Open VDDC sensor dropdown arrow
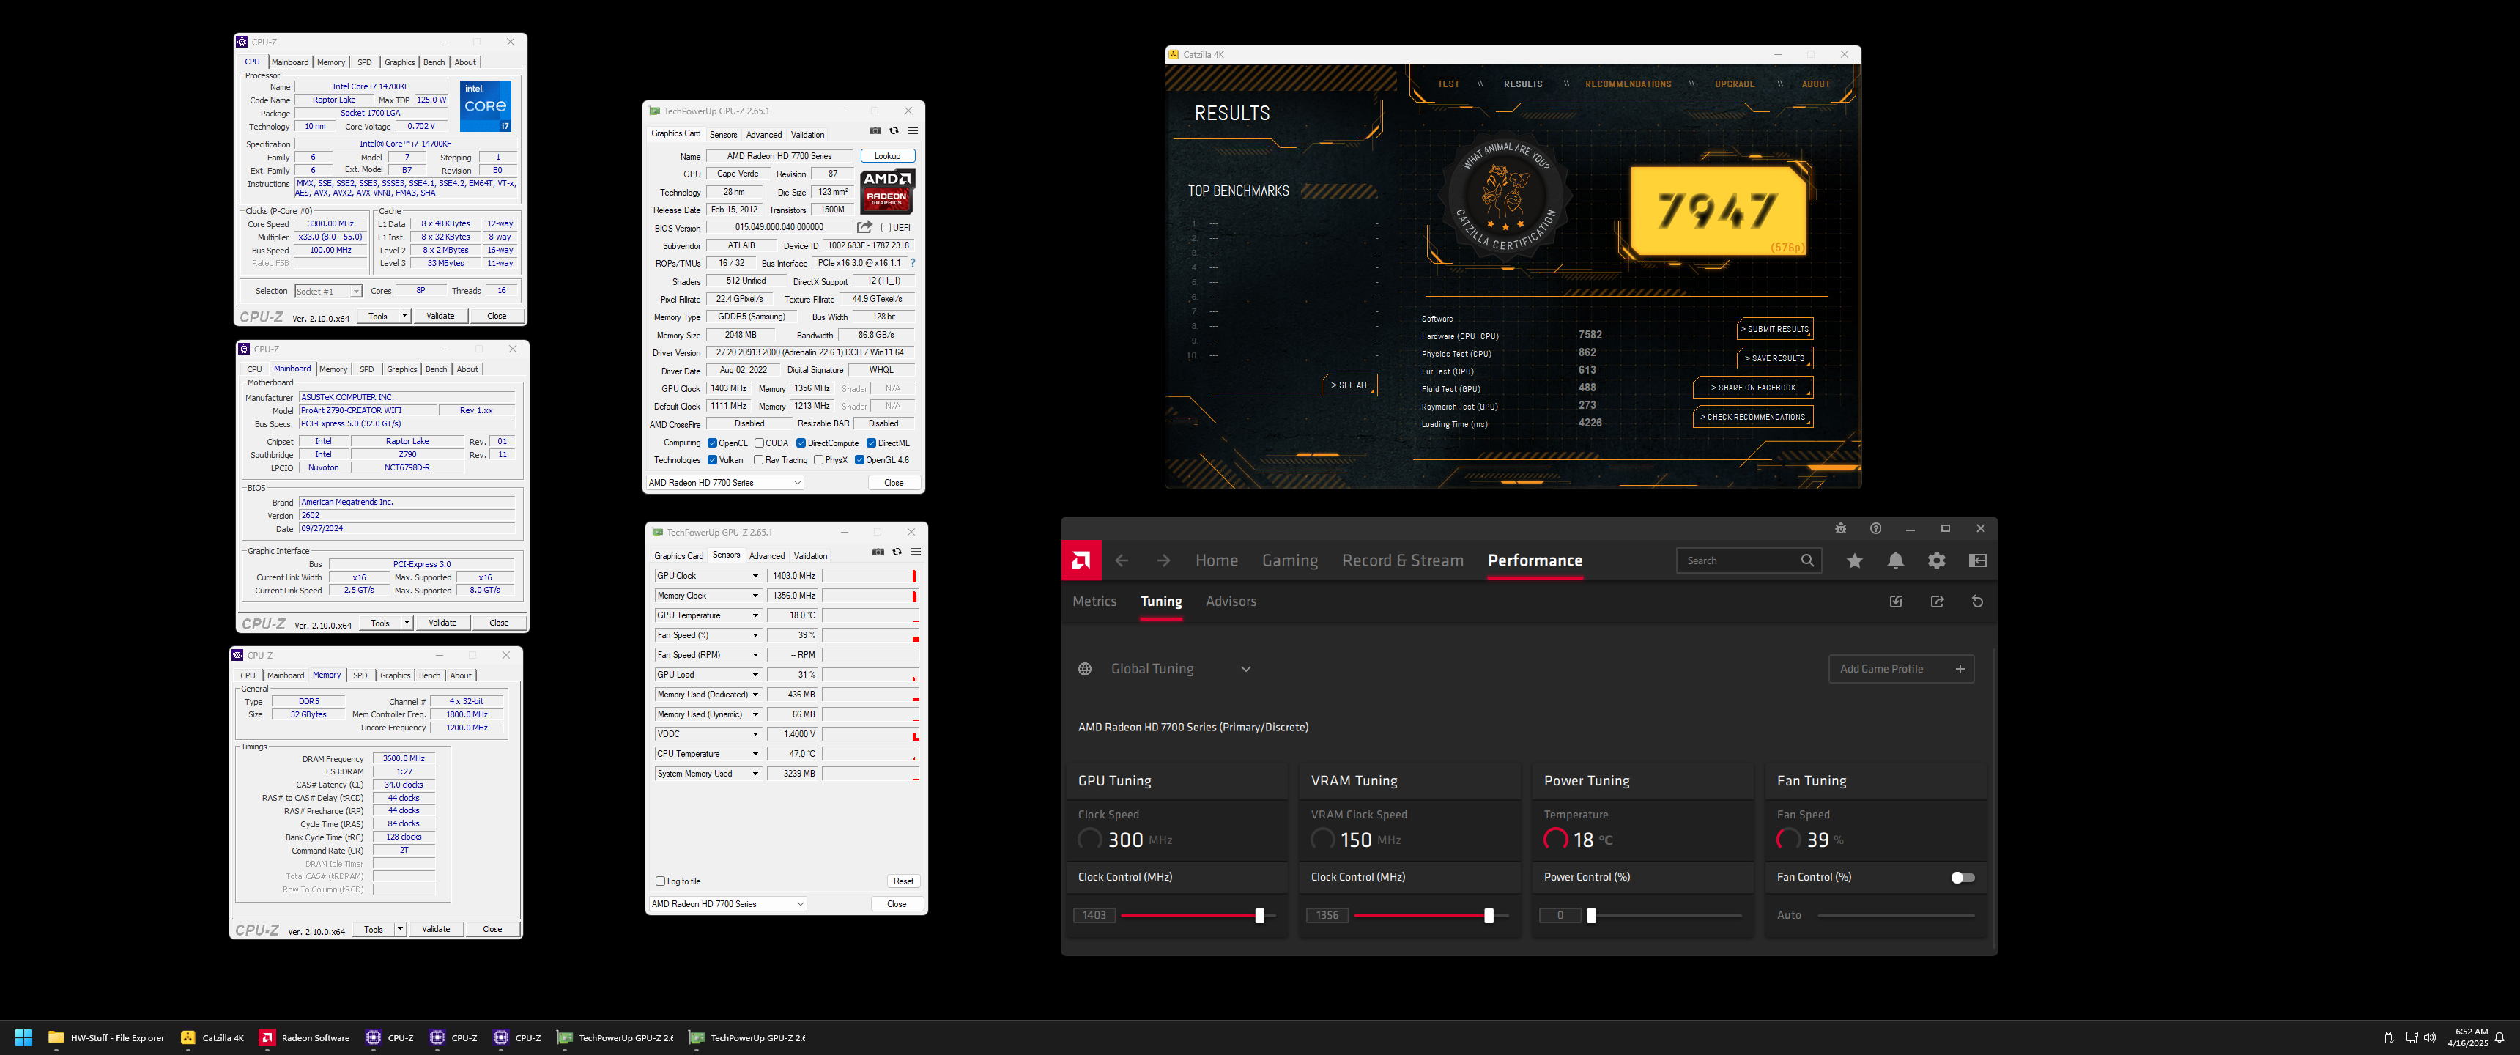The image size is (2520, 1055). coord(755,734)
